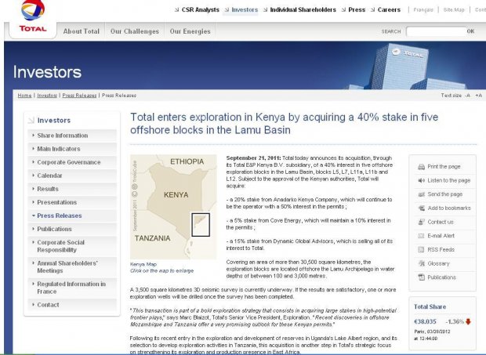Click the envelope icon for E-mail Alert
Viewport: 486px width, 355px height.
pos(421,236)
